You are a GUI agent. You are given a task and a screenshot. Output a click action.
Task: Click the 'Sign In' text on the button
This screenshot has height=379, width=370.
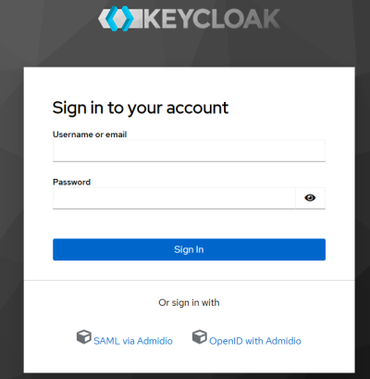[x=189, y=249]
